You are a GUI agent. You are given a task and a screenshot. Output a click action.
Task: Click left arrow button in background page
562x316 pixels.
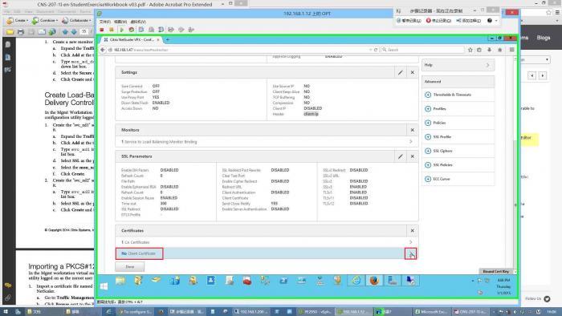coord(531,75)
